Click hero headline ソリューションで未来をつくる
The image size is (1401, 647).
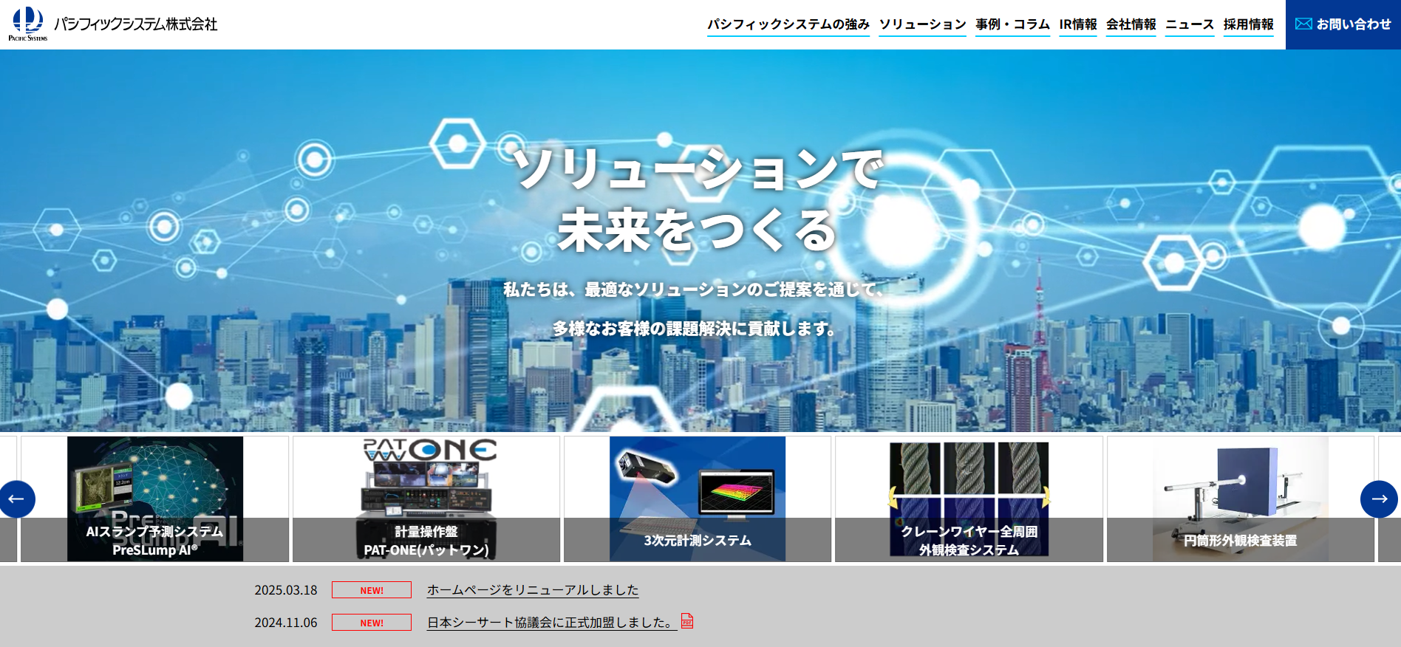tap(698, 199)
